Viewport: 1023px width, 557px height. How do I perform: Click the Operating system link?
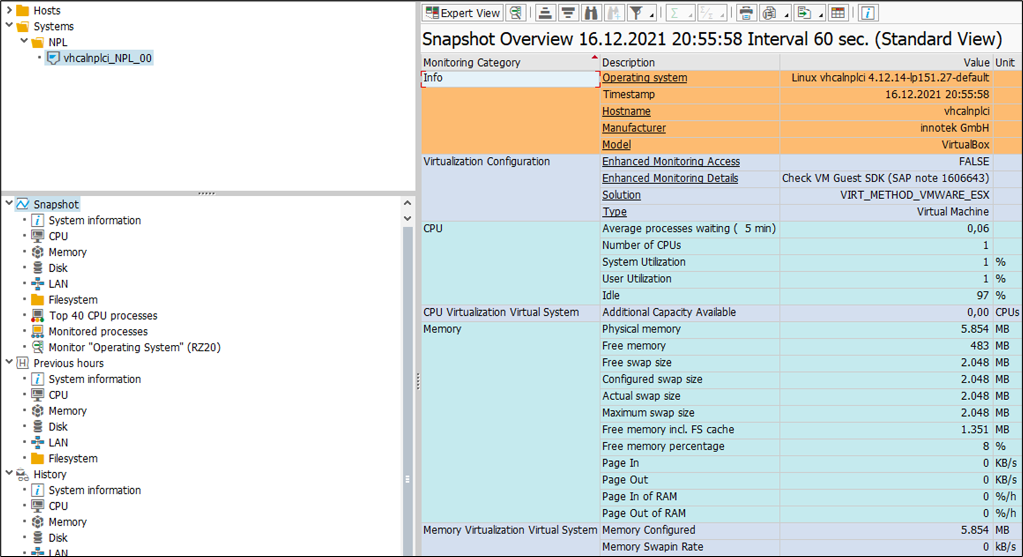coord(645,78)
